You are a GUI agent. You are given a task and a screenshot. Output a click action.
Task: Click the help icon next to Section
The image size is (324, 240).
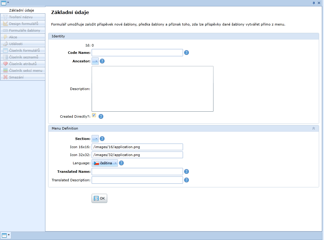coord(102,139)
